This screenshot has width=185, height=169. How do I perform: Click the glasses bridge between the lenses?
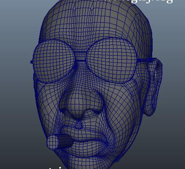80,57
